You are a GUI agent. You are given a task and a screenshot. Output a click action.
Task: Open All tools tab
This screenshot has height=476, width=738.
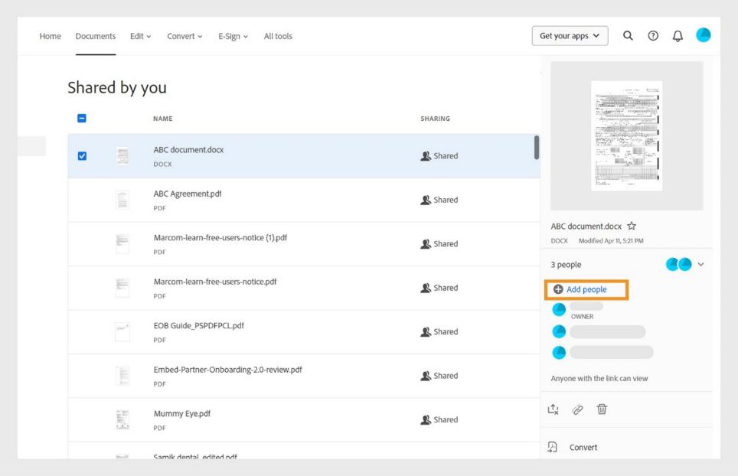(x=278, y=36)
